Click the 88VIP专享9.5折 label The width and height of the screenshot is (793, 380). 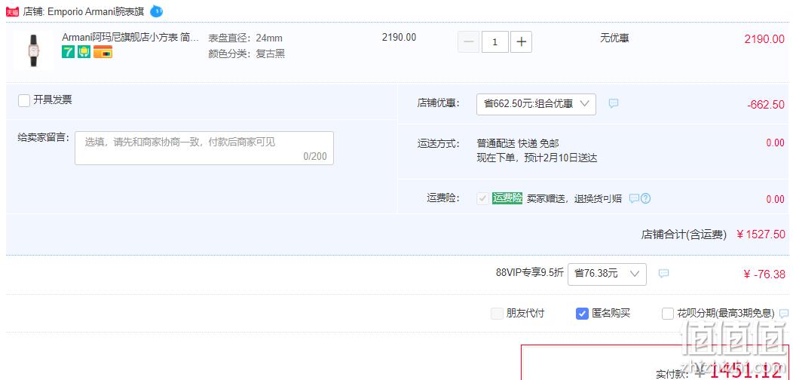(529, 272)
